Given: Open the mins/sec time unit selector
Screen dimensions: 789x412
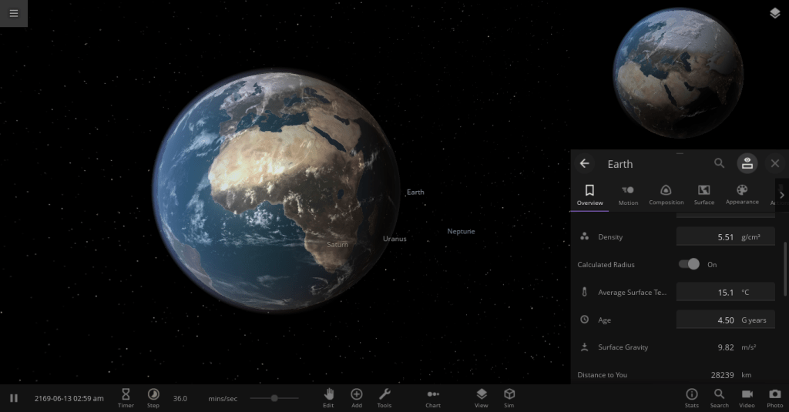Looking at the screenshot, I should (223, 398).
